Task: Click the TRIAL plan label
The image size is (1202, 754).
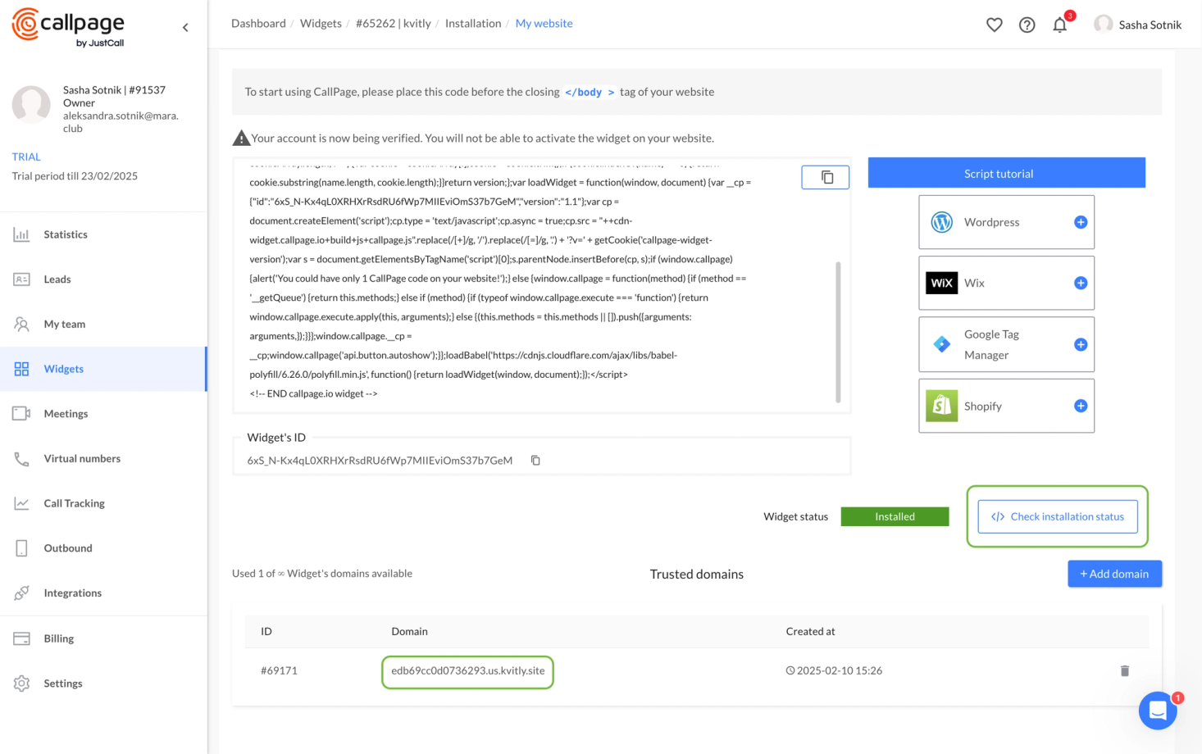Action: (26, 157)
